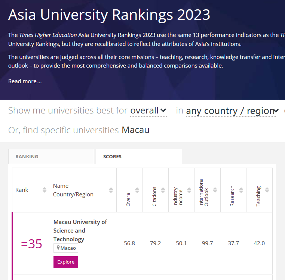Switch to the RANKING tab
This screenshot has width=285, height=280.
coord(51,156)
